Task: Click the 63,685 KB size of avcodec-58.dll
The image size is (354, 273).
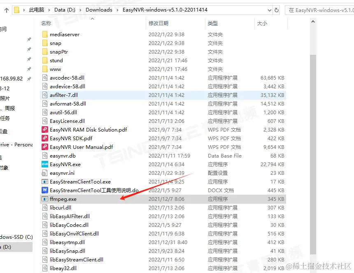Action: point(272,78)
